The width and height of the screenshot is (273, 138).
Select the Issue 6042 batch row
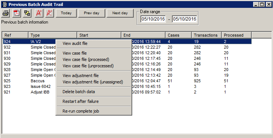pyautogui.click(x=127, y=86)
